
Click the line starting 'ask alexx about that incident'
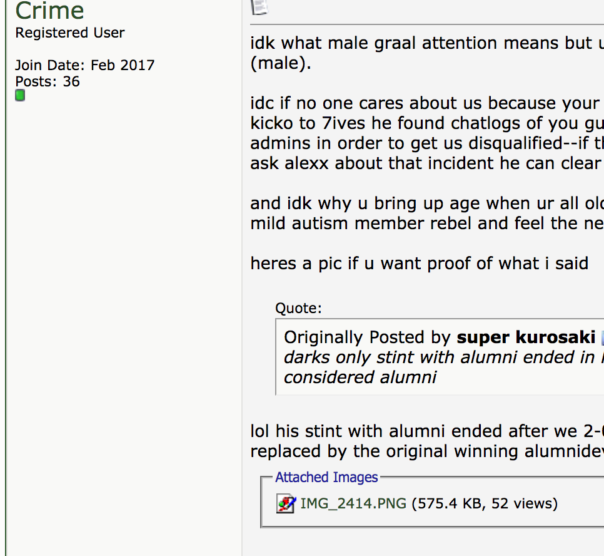426,163
